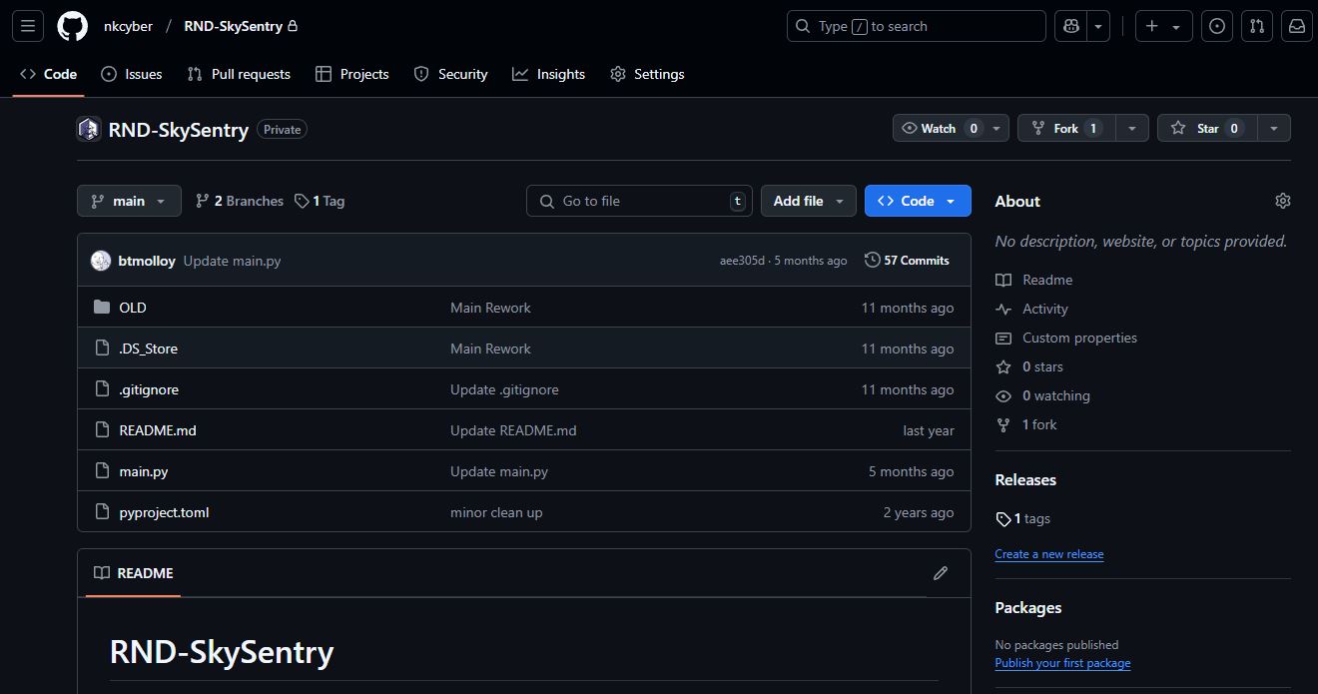Image resolution: width=1318 pixels, height=694 pixels.
Task: Go to GitHub home via Octocat logo
Action: [x=72, y=26]
